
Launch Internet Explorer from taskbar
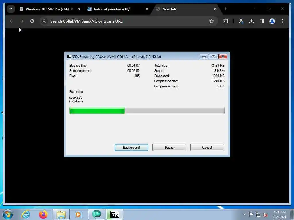26,214
